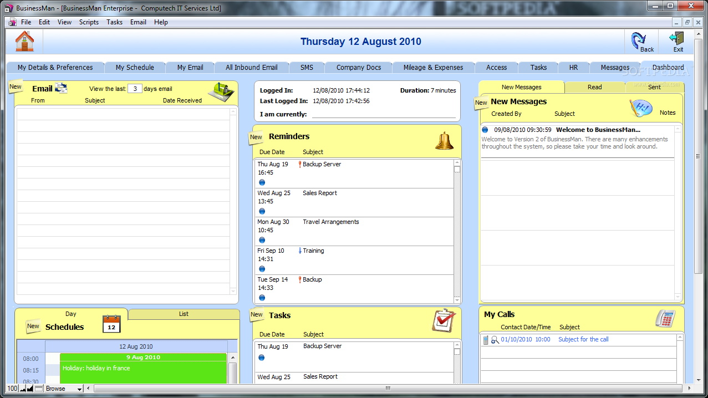The height and width of the screenshot is (398, 708).
Task: Open the Email menu in menu bar
Action: (138, 22)
